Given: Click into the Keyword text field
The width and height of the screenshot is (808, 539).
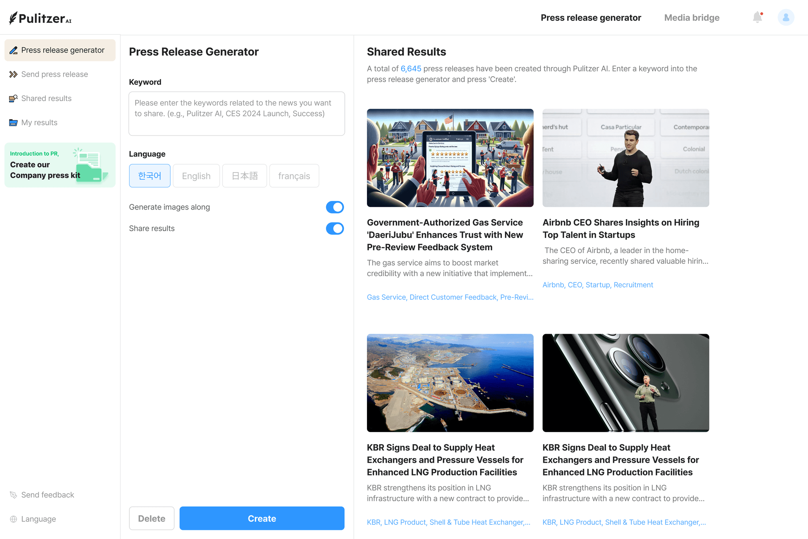Looking at the screenshot, I should tap(237, 114).
